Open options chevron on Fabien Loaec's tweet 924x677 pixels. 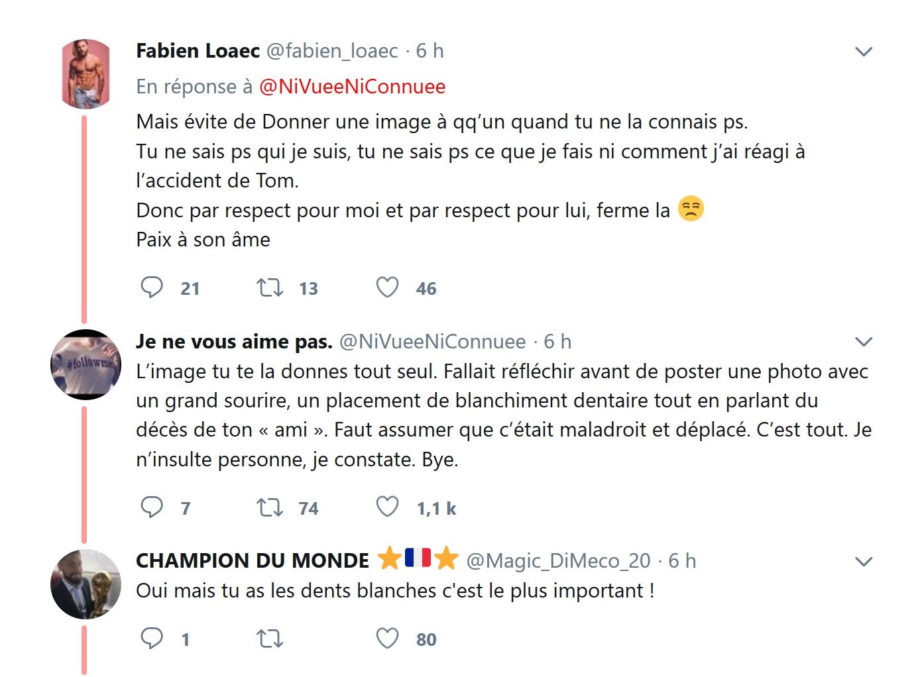click(x=864, y=52)
